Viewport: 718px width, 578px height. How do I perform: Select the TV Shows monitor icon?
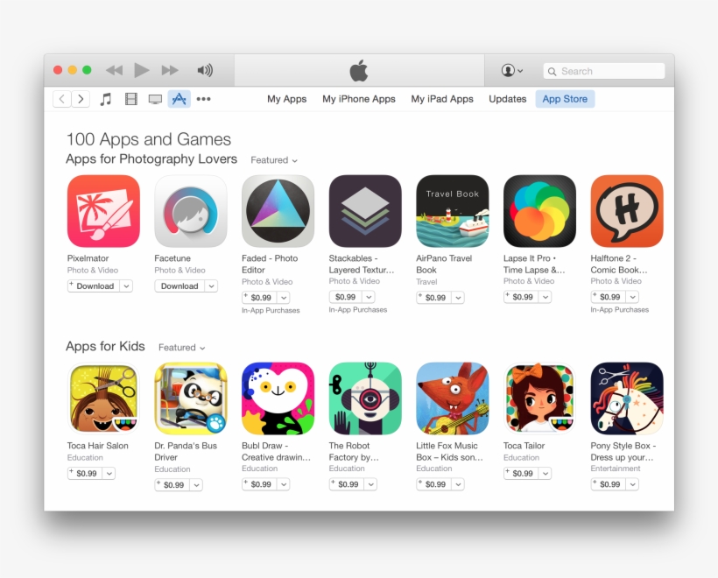point(155,99)
